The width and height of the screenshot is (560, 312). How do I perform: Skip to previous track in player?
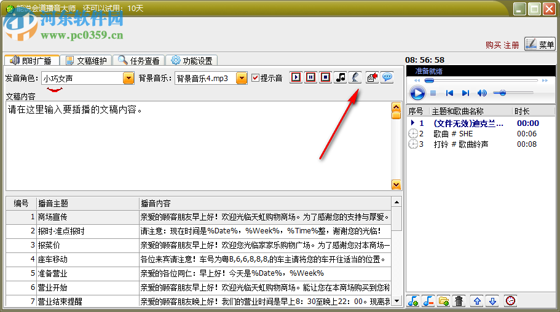[x=449, y=93]
